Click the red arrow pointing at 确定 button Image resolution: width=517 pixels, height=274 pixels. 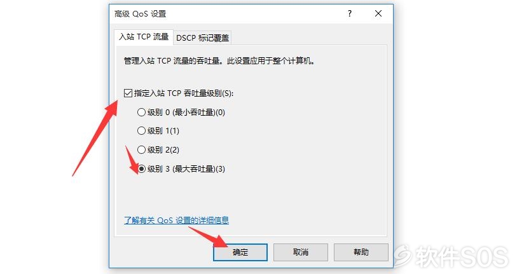tap(209, 236)
